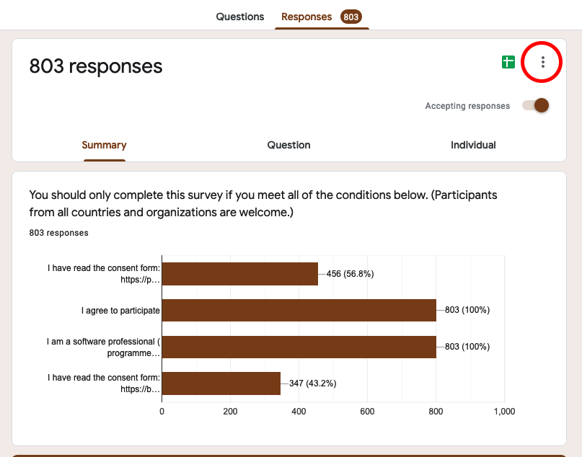Click the 803 responses count badge
Viewport: 582px width, 457px height.
point(350,17)
